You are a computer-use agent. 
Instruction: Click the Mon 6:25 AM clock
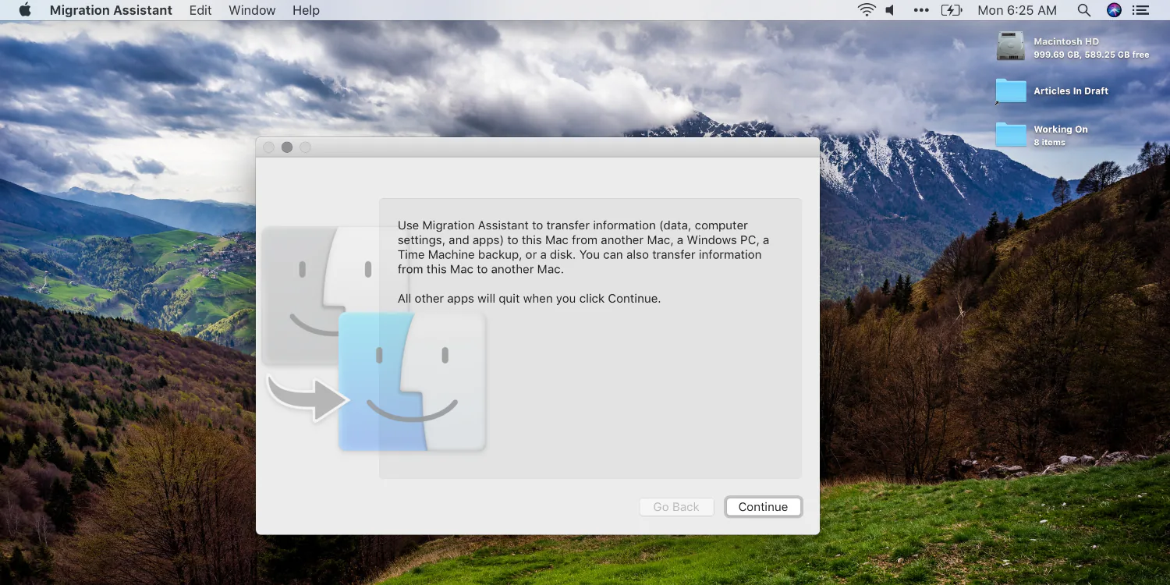click(1017, 10)
